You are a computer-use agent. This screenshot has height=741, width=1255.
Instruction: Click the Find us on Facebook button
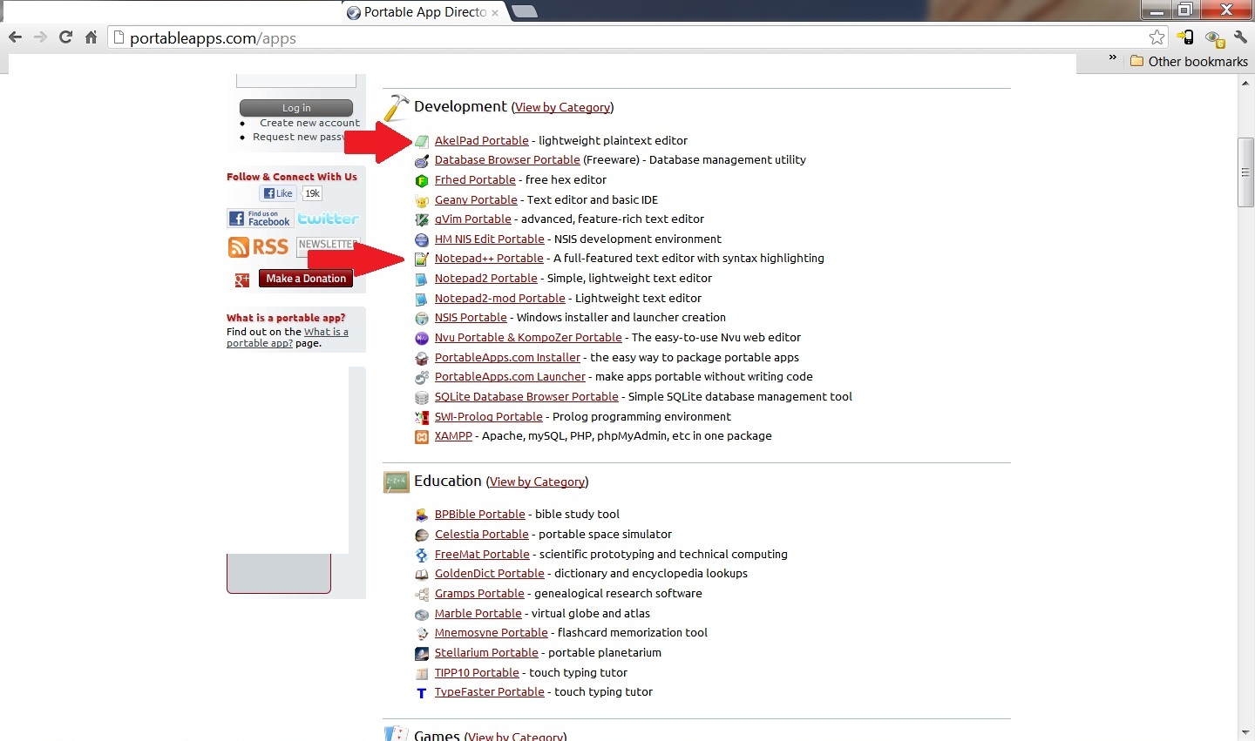pos(260,219)
